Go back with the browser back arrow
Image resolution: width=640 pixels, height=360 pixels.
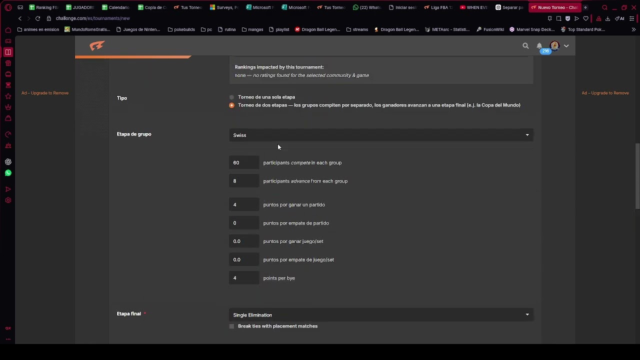(20, 18)
